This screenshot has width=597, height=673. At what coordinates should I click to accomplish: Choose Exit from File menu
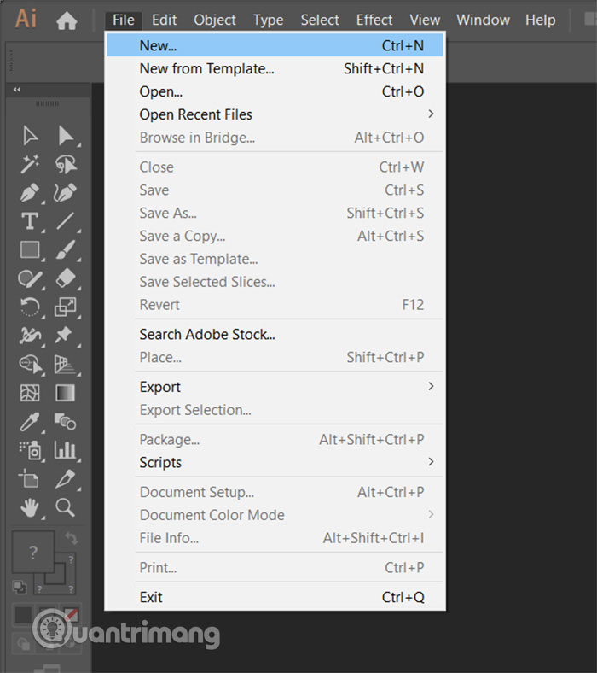(275, 597)
